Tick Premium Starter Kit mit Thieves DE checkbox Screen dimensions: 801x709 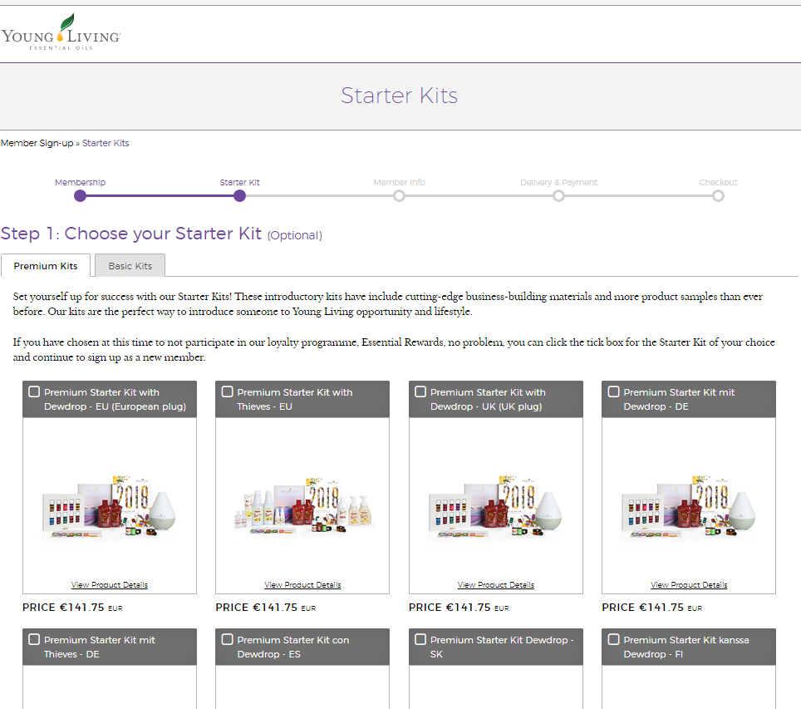(34, 639)
